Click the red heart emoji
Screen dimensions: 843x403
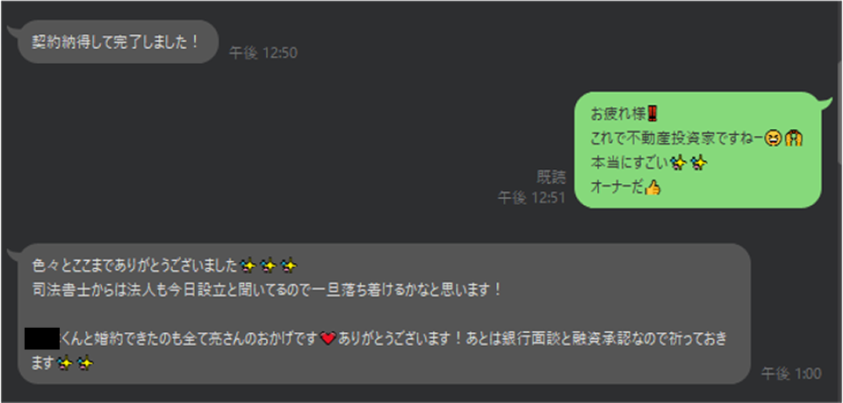pyautogui.click(x=328, y=339)
